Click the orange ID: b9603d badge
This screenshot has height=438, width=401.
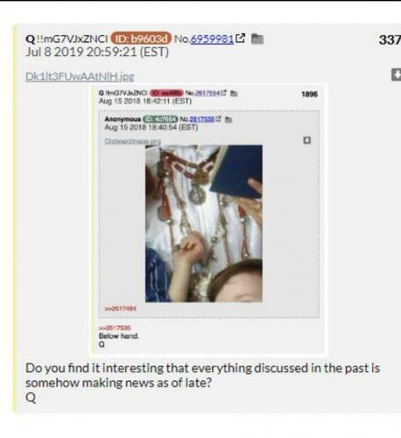(141, 39)
